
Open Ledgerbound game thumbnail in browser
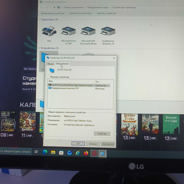click(27, 122)
